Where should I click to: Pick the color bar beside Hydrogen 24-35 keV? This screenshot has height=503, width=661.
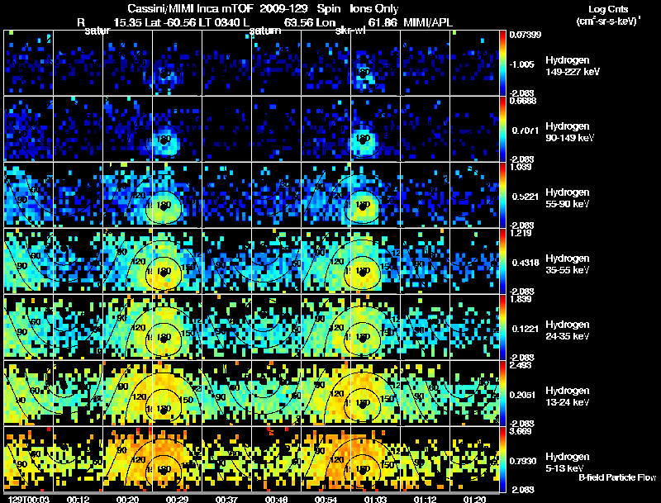tap(502, 328)
